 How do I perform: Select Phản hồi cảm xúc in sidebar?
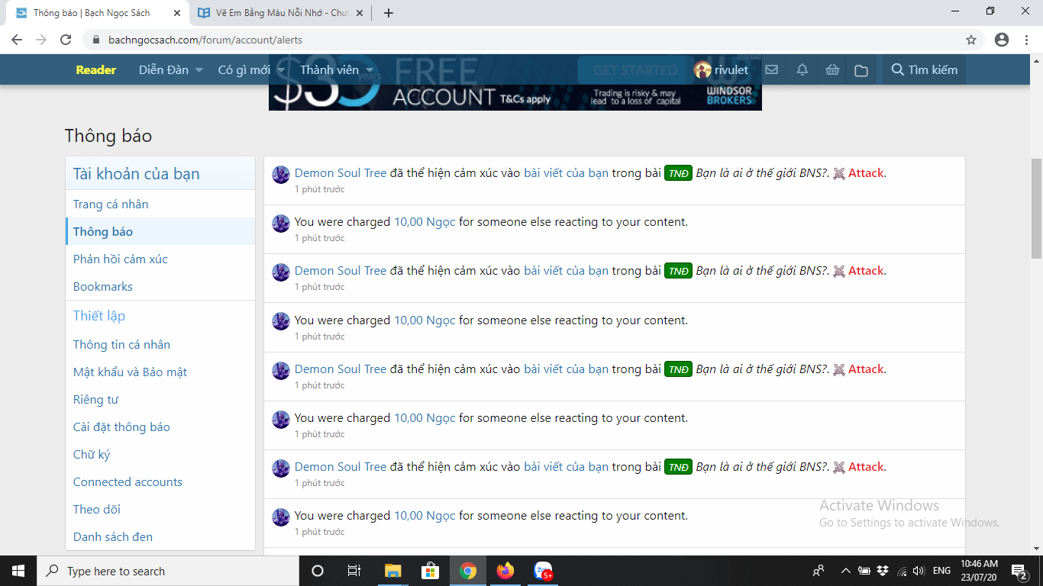[121, 259]
